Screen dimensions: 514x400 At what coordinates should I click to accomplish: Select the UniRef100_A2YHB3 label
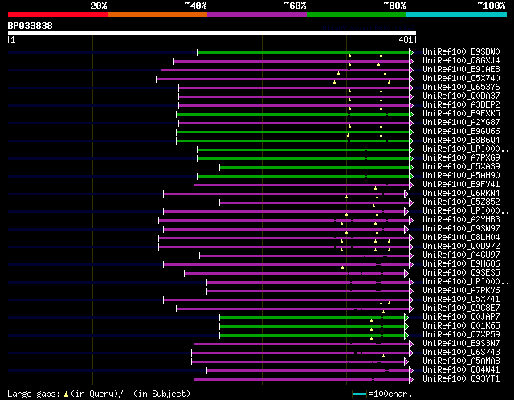point(461,220)
